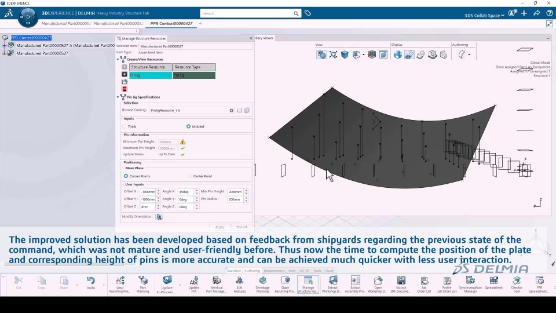Switch to the Authoring toolbar tab
This screenshot has width=556, height=313.
pos(252,271)
